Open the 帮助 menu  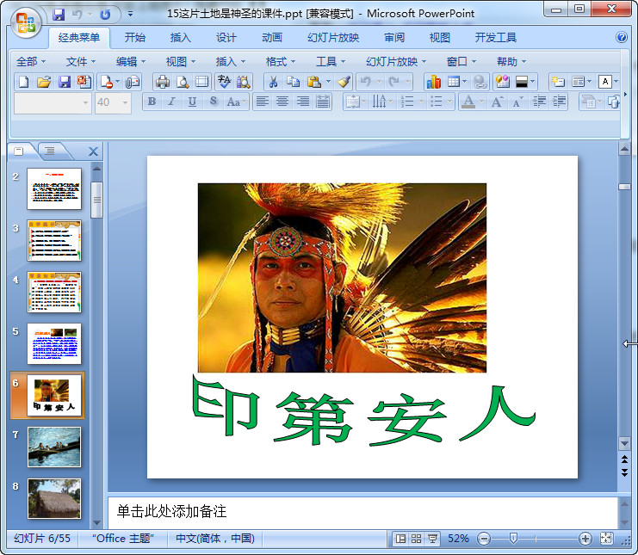[x=511, y=62]
